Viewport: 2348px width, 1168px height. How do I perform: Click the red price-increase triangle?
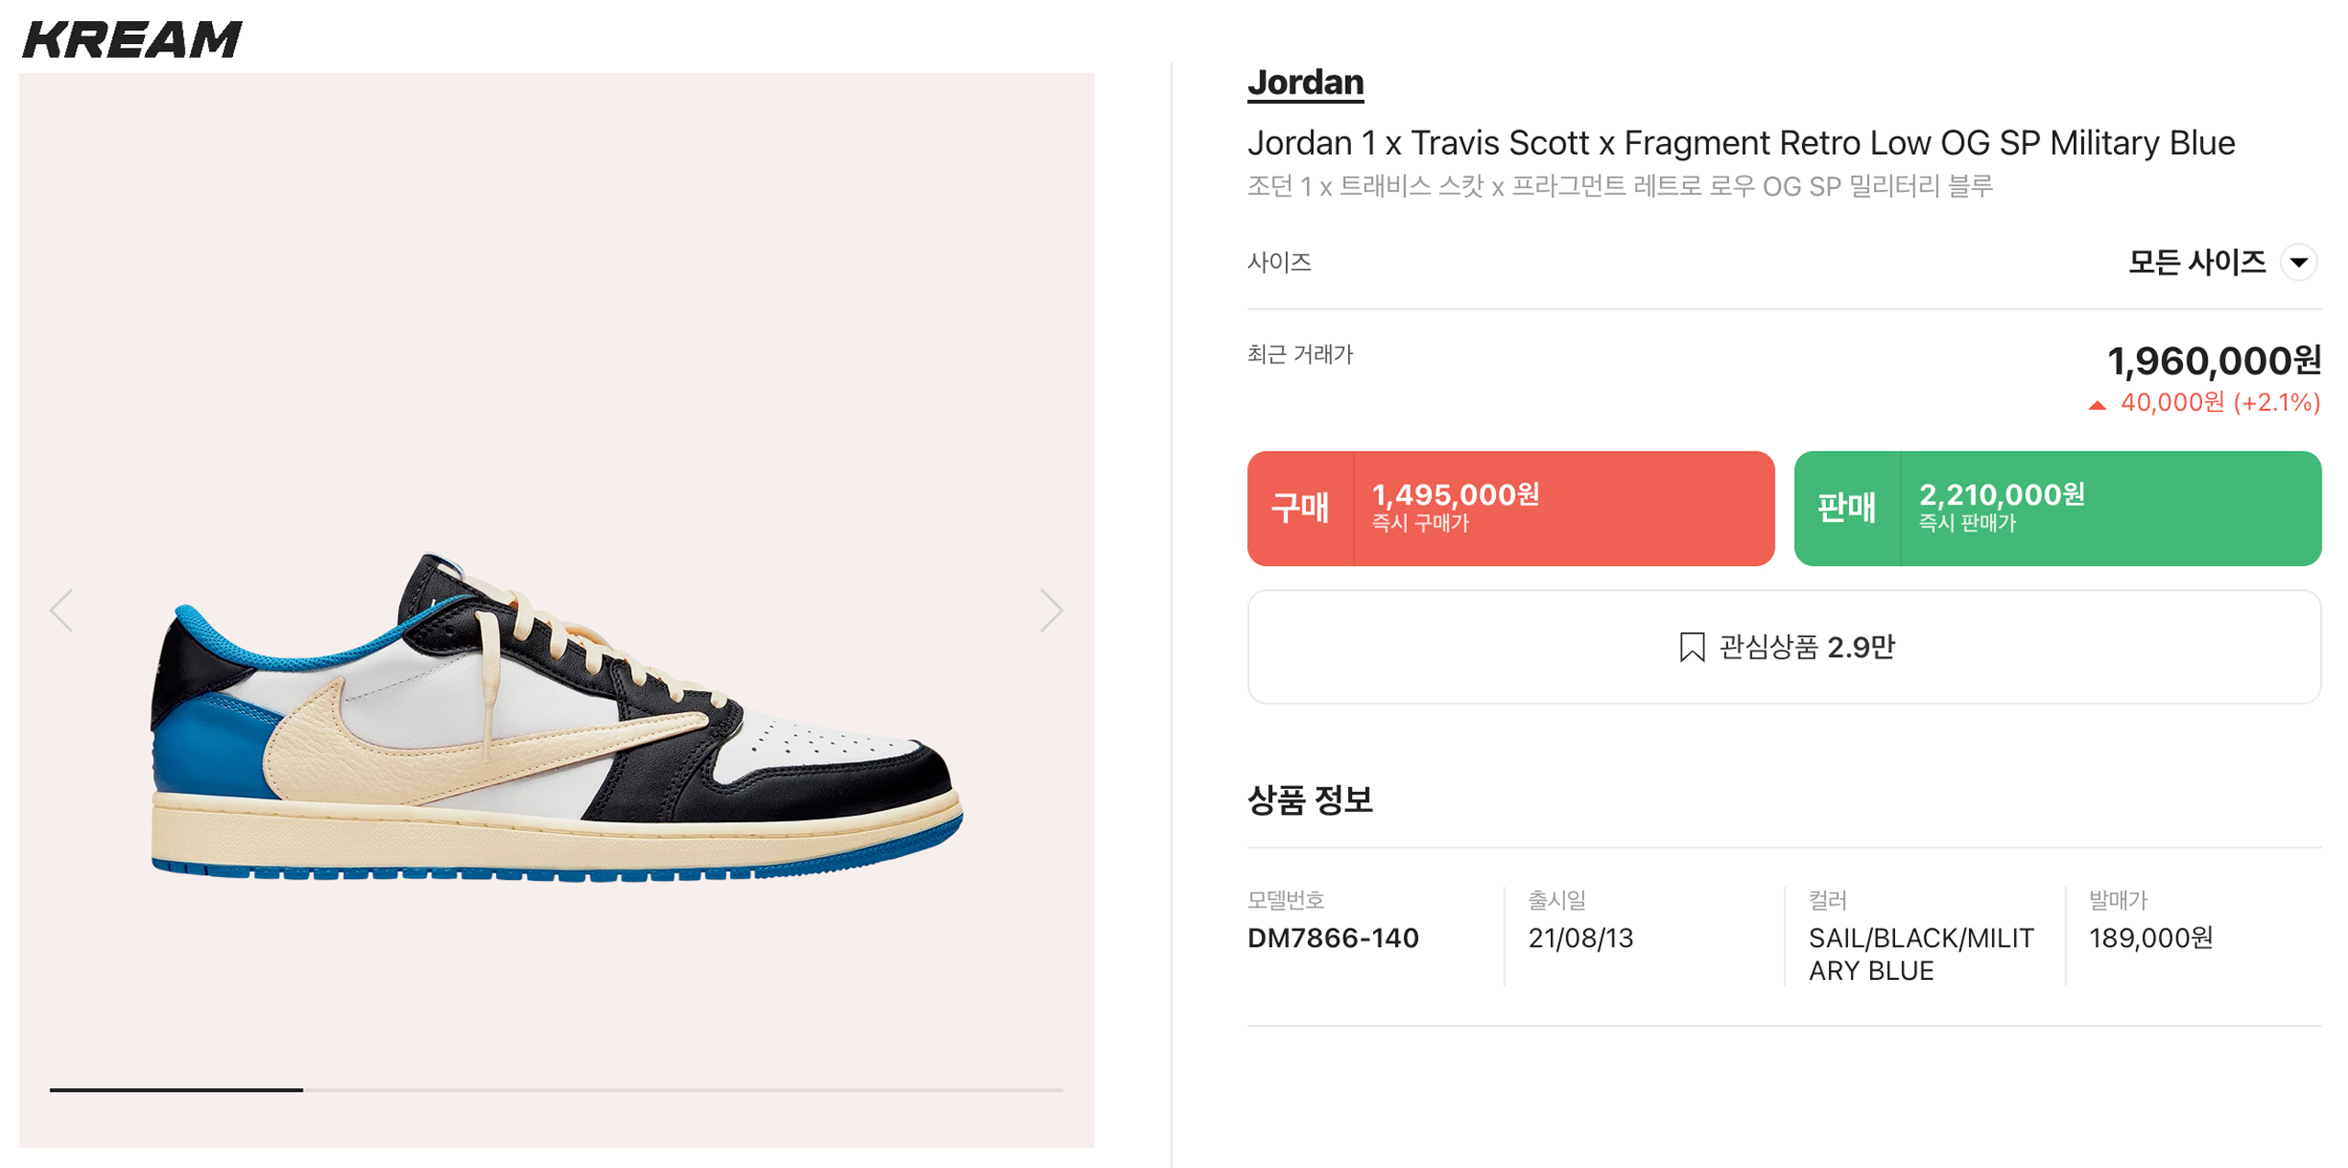click(x=2096, y=405)
